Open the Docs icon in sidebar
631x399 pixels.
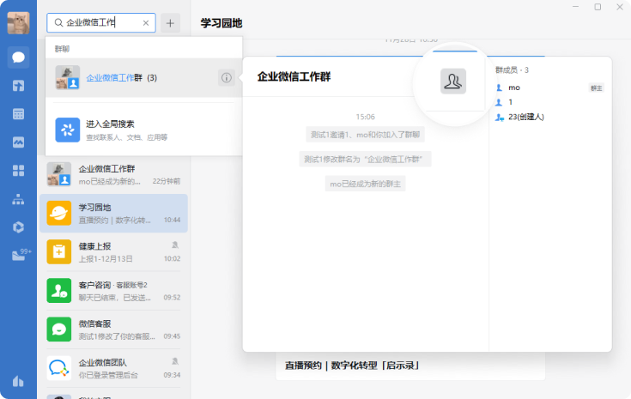point(18,85)
